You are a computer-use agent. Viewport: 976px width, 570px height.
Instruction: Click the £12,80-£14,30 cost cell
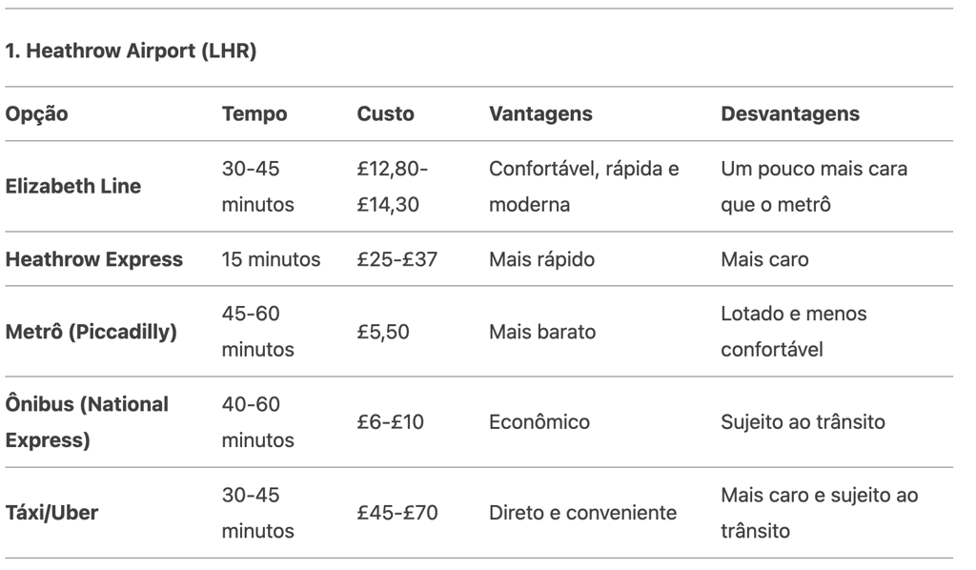pyautogui.click(x=392, y=186)
